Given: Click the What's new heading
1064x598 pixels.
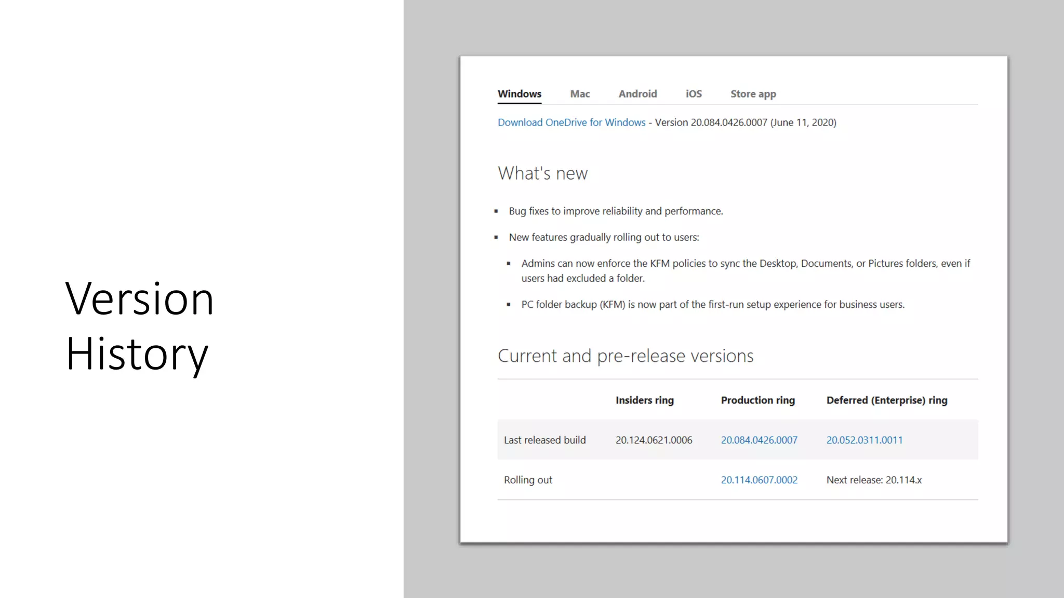Looking at the screenshot, I should pyautogui.click(x=542, y=173).
